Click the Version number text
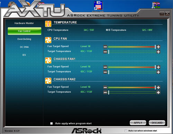This screenshot has width=173, height=134. point(12,131)
